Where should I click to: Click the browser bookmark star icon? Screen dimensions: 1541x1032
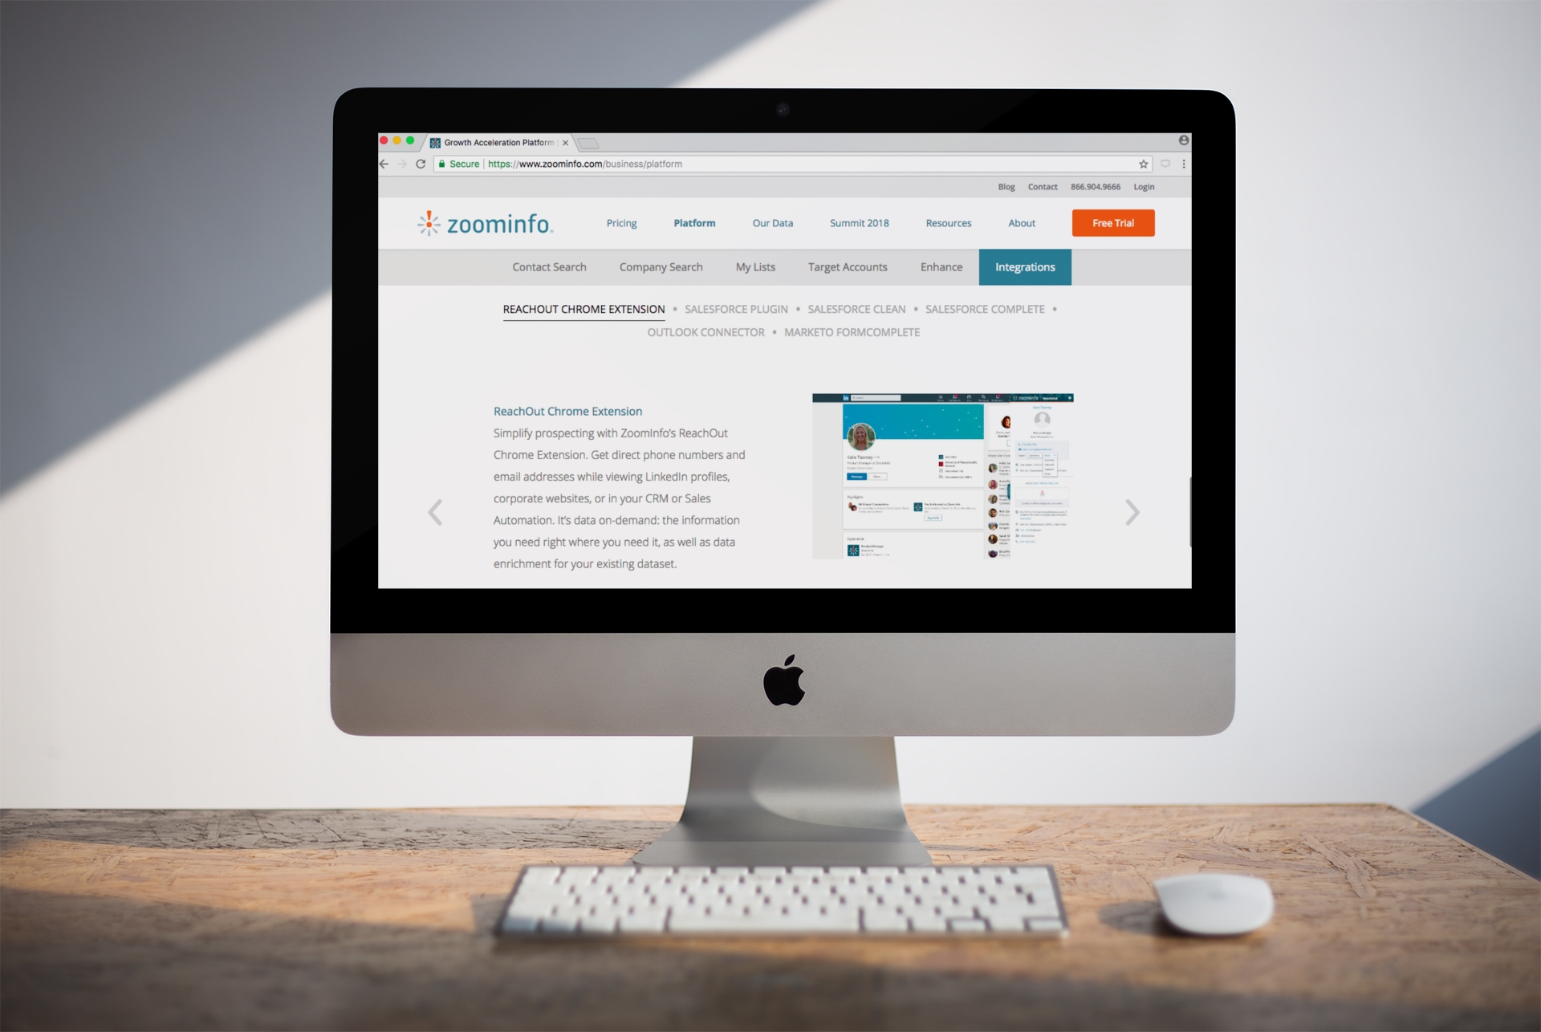[1142, 164]
